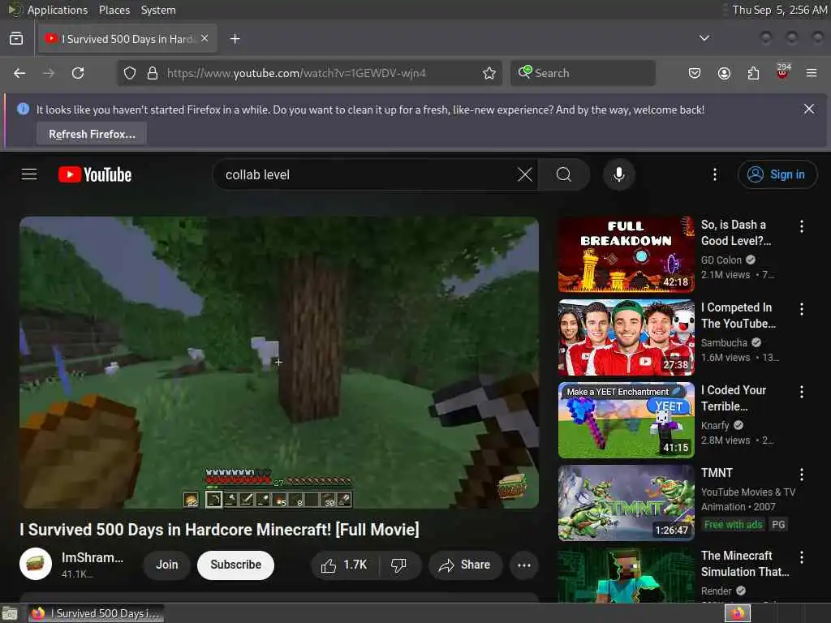Dismiss the Firefox refresh notification bar
Screen dimensions: 831x623
[809, 110]
